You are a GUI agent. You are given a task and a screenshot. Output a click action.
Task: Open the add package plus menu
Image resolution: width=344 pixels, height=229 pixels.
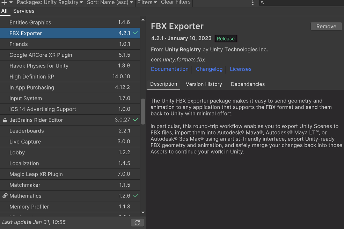[x=7, y=3]
